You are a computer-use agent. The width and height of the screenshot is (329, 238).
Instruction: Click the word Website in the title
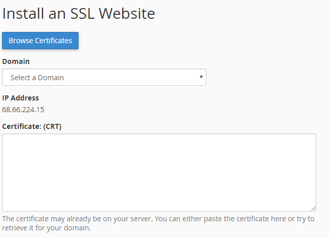click(x=127, y=14)
